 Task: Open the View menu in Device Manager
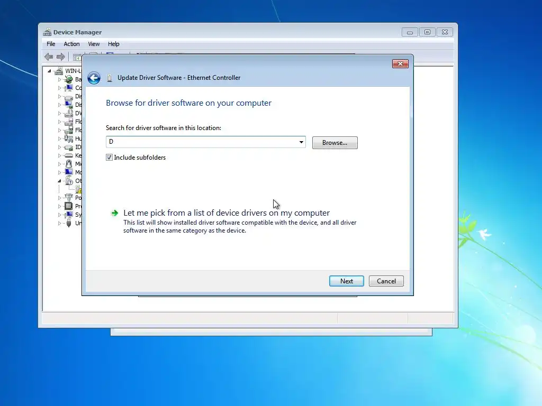pyautogui.click(x=94, y=44)
